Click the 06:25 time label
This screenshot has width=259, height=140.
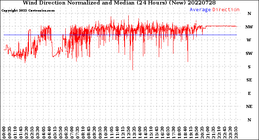[66, 133]
